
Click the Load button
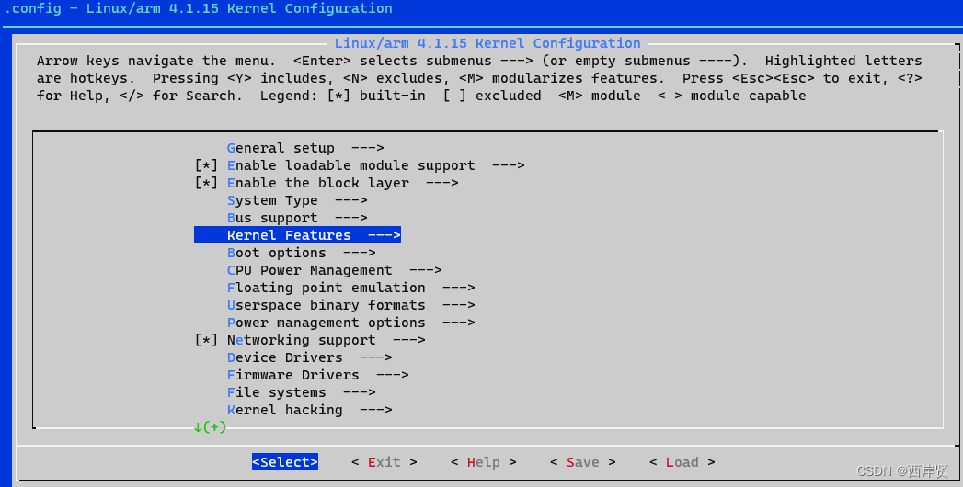pos(682,462)
